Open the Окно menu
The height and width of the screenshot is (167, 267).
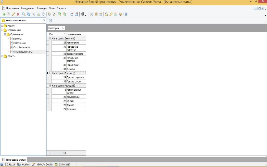click(52, 8)
